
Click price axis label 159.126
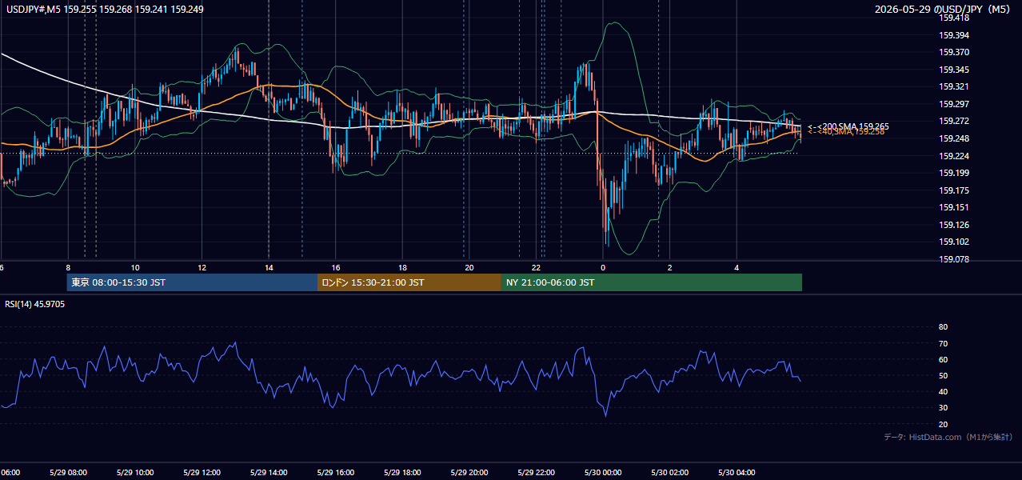(954, 225)
